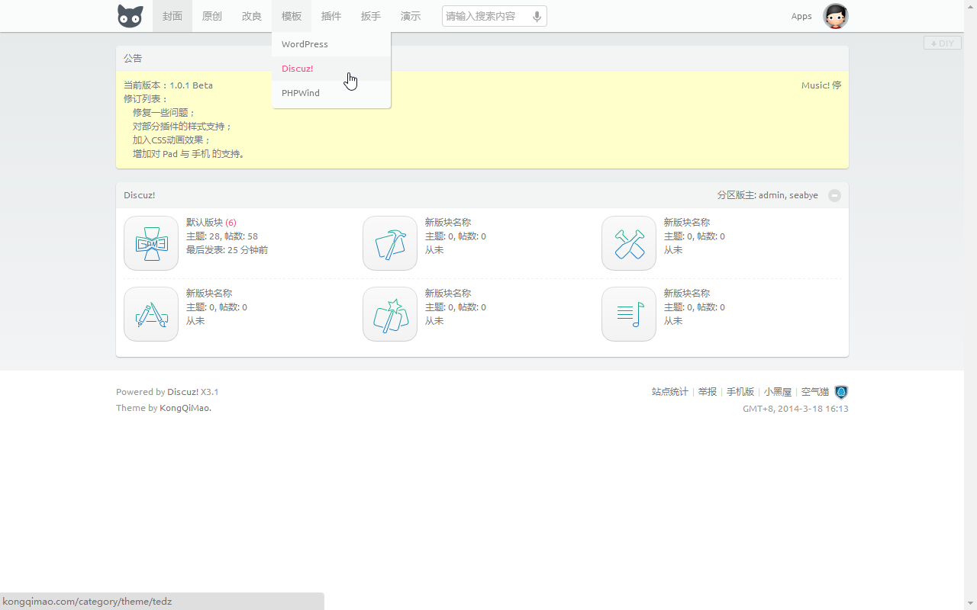Open the Apps link in the header
This screenshot has height=610, width=977.
coord(801,16)
